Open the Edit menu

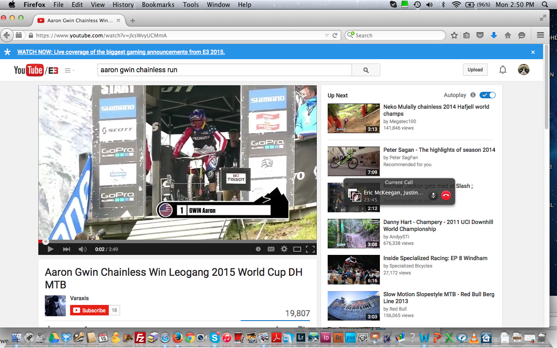click(77, 5)
